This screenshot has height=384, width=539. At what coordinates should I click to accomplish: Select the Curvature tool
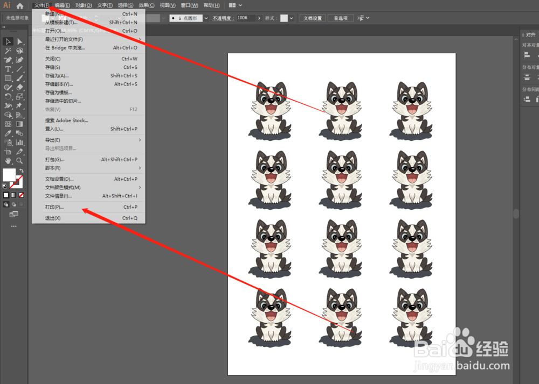point(19,60)
